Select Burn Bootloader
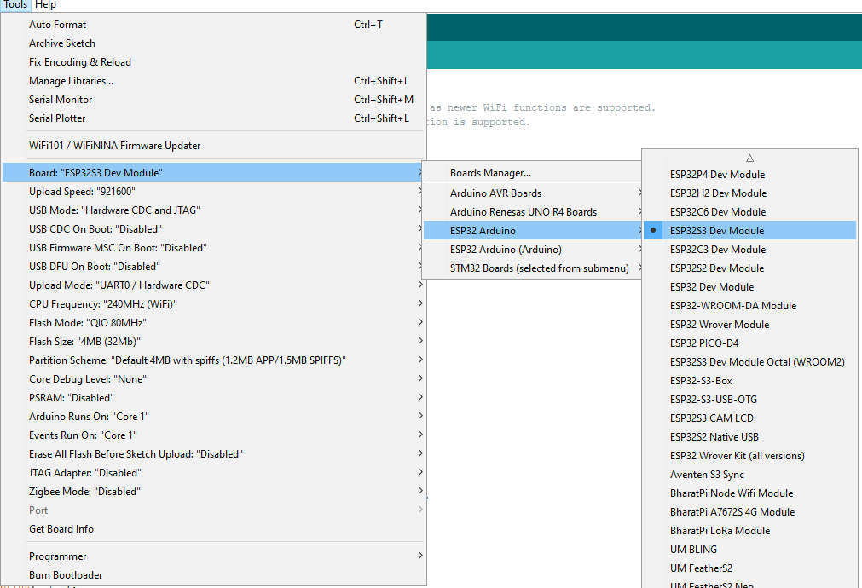Viewport: 862px width, 588px height. click(x=66, y=575)
